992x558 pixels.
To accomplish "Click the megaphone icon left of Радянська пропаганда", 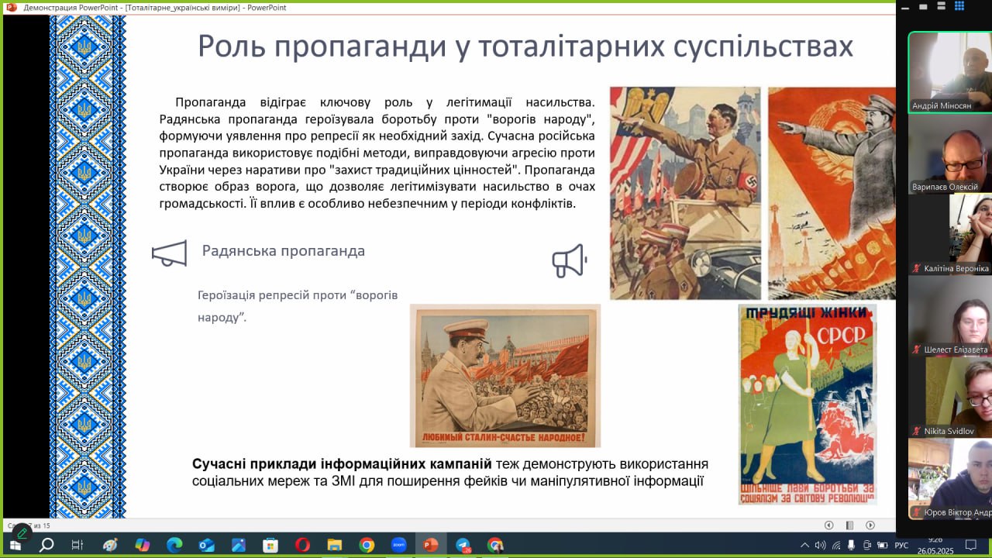I will pyautogui.click(x=169, y=253).
